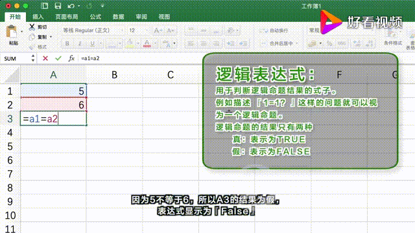Open the Copy button dropdown arrow
This screenshot has height=233, width=415.
tap(51, 37)
